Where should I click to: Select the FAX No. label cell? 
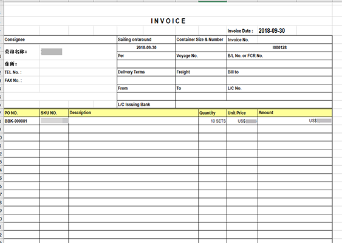click(22, 80)
